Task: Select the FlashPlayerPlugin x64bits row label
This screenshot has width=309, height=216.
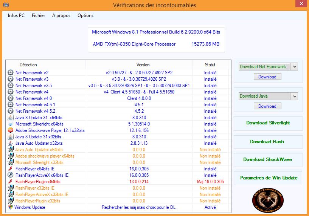Action: [38, 182]
